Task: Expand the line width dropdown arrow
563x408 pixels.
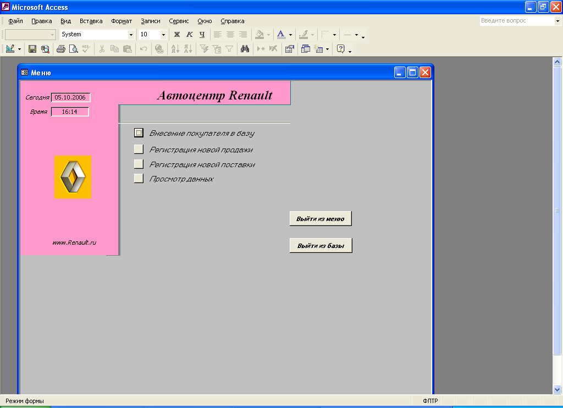Action: click(356, 35)
